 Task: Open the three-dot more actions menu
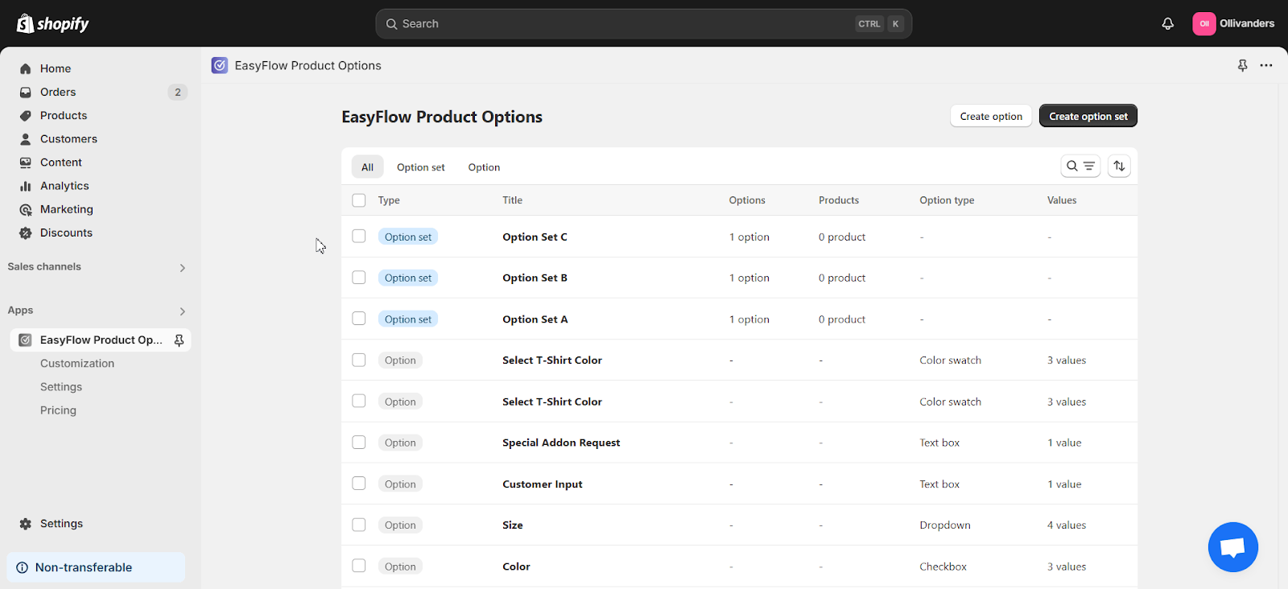click(1266, 65)
